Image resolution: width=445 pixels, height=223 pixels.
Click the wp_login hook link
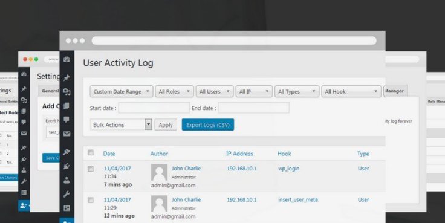coord(288,169)
